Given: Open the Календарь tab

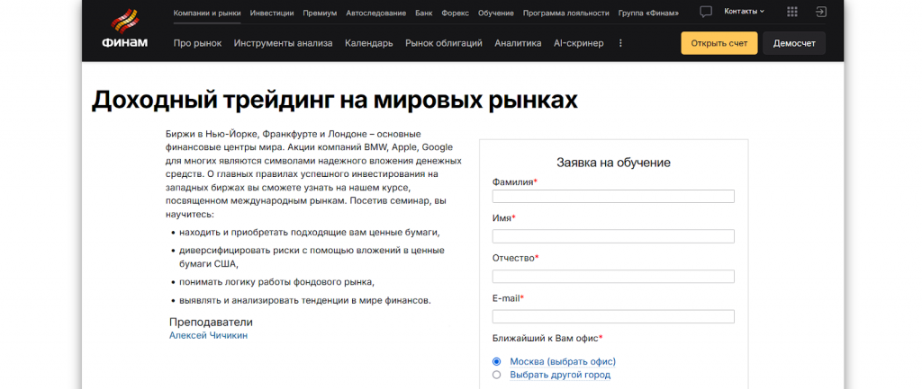Looking at the screenshot, I should point(368,43).
